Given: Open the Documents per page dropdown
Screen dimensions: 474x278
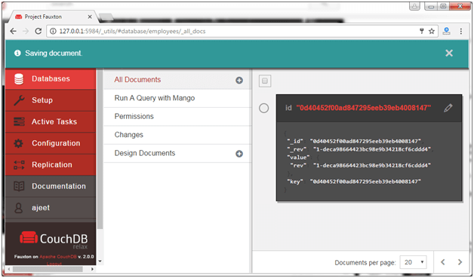Looking at the screenshot, I should tap(413, 262).
